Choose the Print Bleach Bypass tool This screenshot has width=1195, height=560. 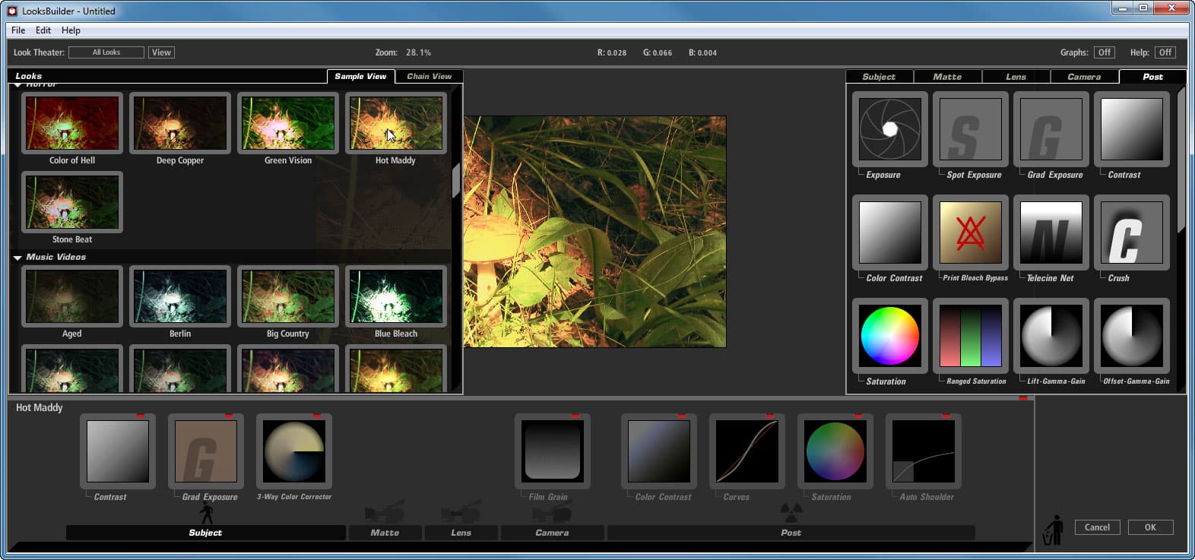pyautogui.click(x=970, y=233)
